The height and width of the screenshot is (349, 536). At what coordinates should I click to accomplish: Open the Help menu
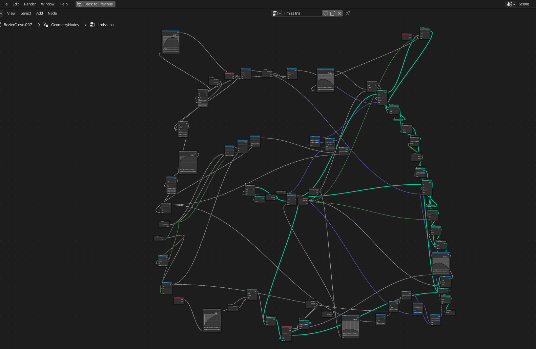63,4
